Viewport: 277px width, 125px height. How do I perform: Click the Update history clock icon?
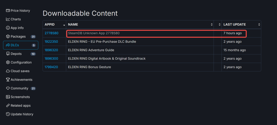[8, 114]
